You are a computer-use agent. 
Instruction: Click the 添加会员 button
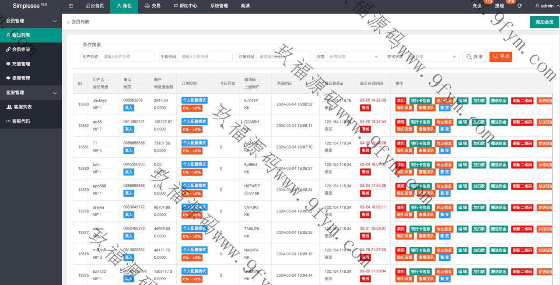544,22
